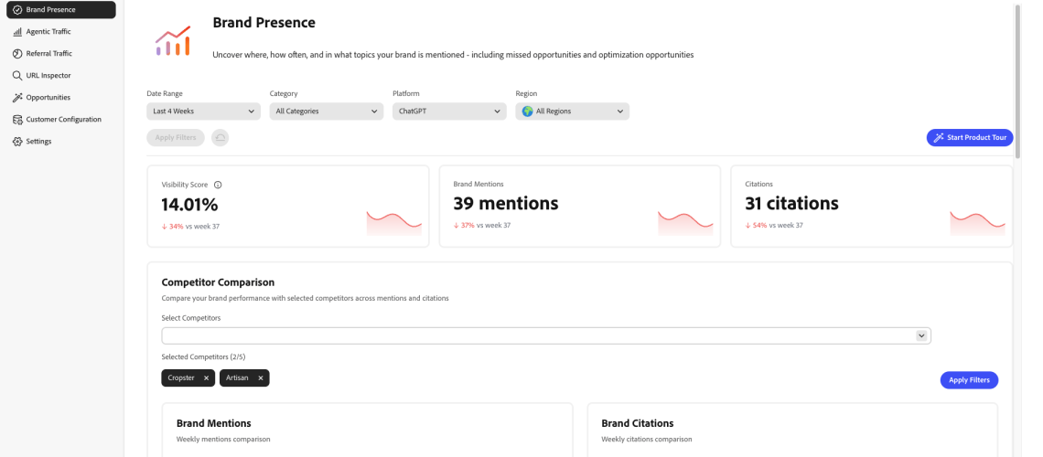This screenshot has height=457, width=1043.
Task: Click the Brand Mentions sparkline chart
Action: click(686, 223)
